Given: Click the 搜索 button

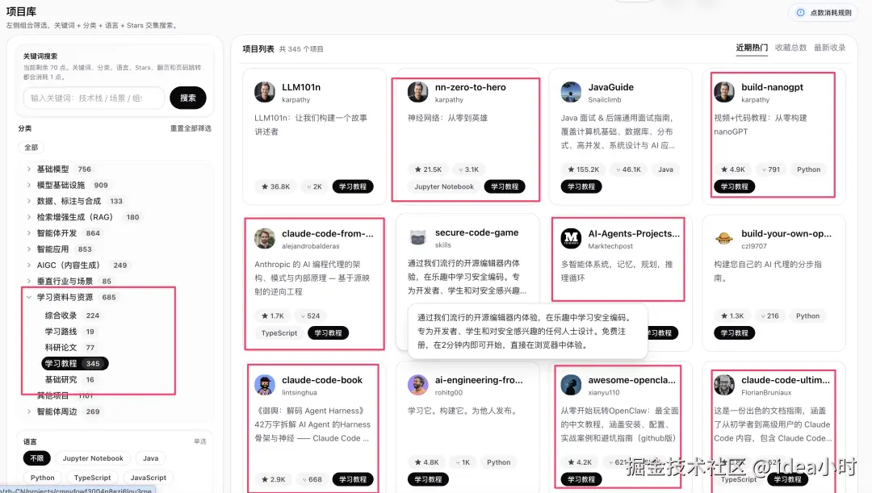Looking at the screenshot, I should 188,98.
